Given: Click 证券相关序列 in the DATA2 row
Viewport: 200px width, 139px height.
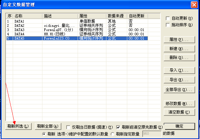Looking at the screenshot, I should tap(91, 26).
